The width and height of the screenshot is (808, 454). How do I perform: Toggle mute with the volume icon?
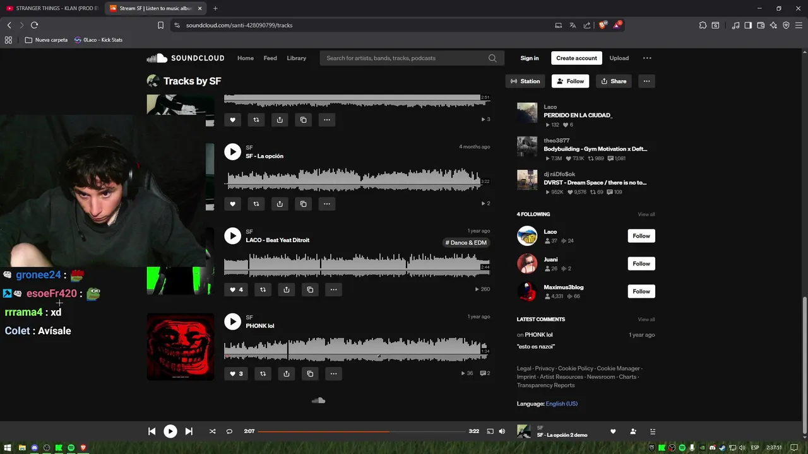click(x=502, y=431)
